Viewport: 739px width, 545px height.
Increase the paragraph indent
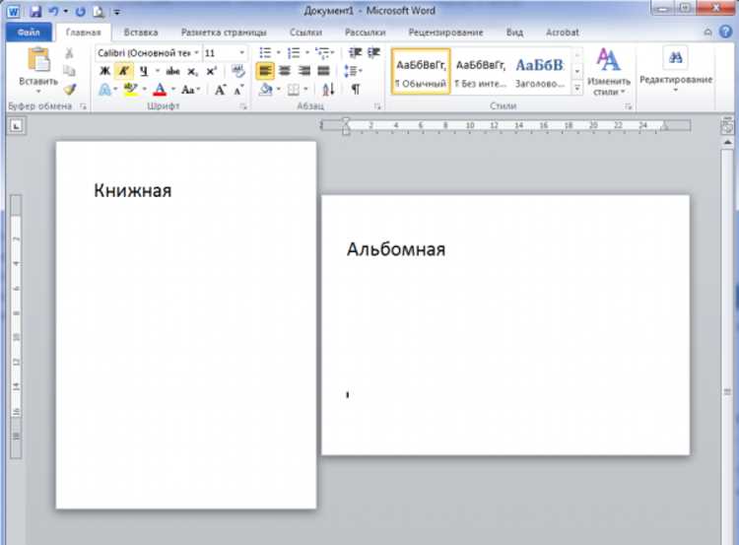(373, 53)
